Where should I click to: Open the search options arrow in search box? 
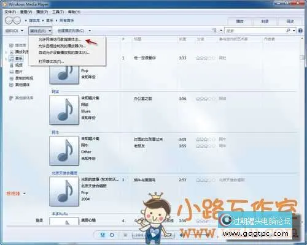(294, 31)
